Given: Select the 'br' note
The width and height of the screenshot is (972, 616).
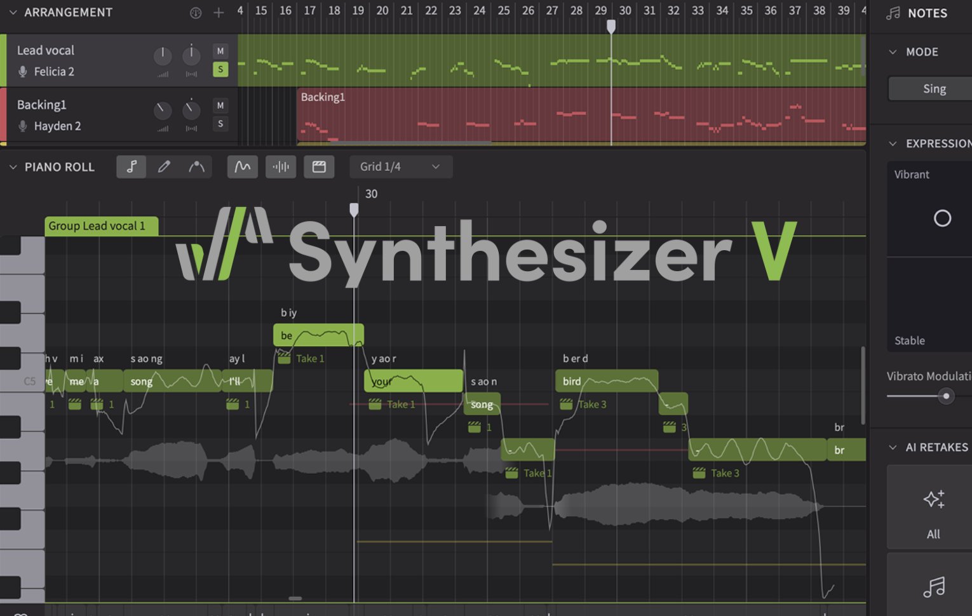Looking at the screenshot, I should (847, 450).
